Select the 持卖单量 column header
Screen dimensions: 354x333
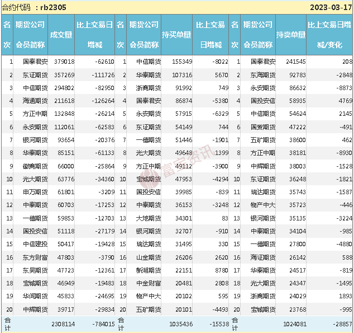[x=291, y=35]
